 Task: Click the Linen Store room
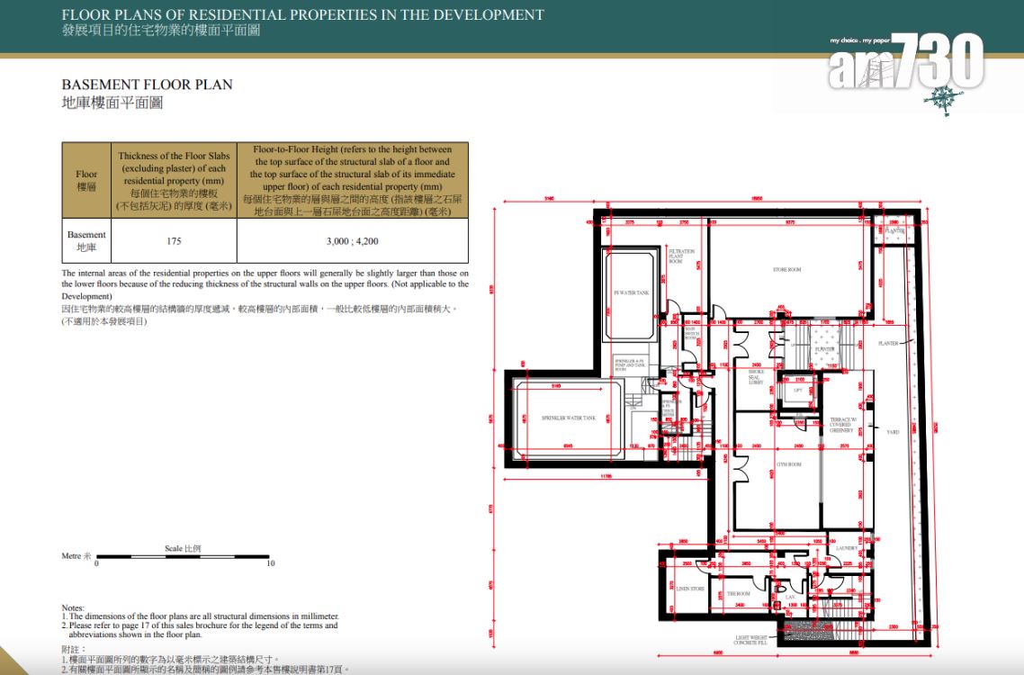pos(690,589)
